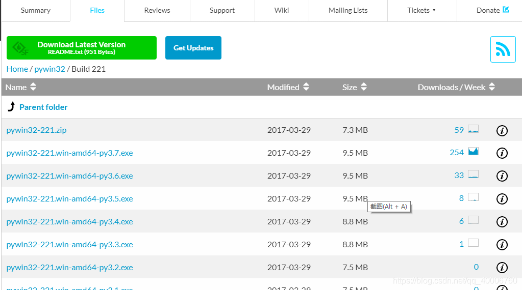Sort files by Modified date arrows
Image resolution: width=522 pixels, height=290 pixels.
click(306, 87)
